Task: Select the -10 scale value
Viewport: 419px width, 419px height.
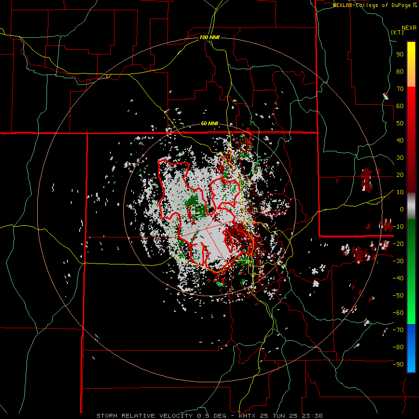Action: [x=398, y=227]
